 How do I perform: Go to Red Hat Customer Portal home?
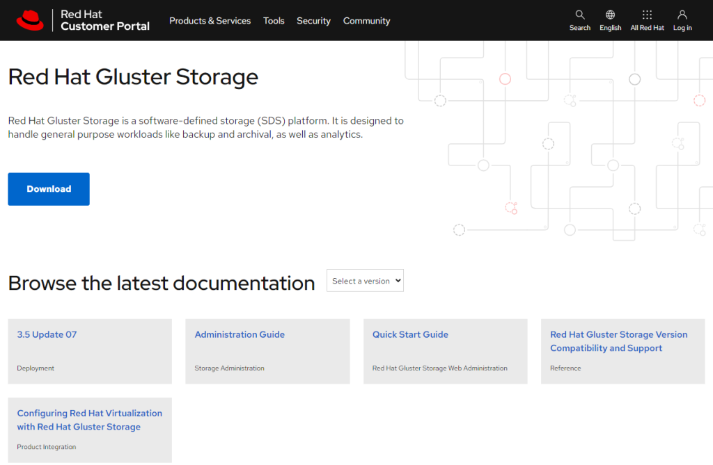click(105, 20)
